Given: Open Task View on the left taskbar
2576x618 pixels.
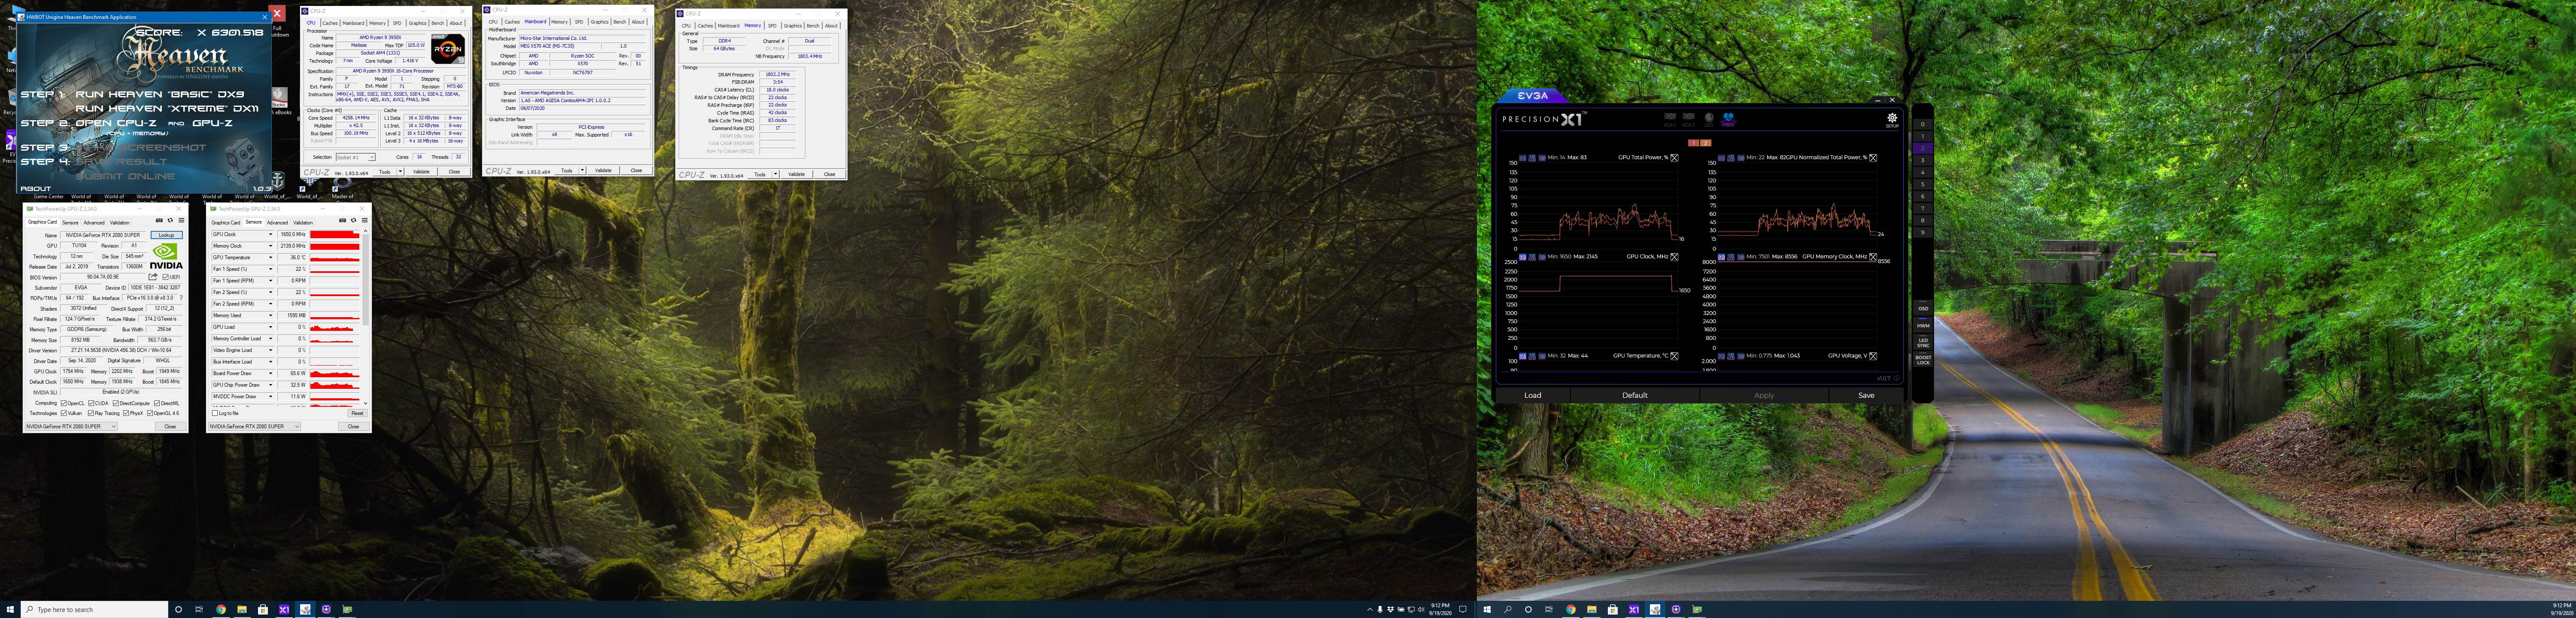Looking at the screenshot, I should 199,609.
